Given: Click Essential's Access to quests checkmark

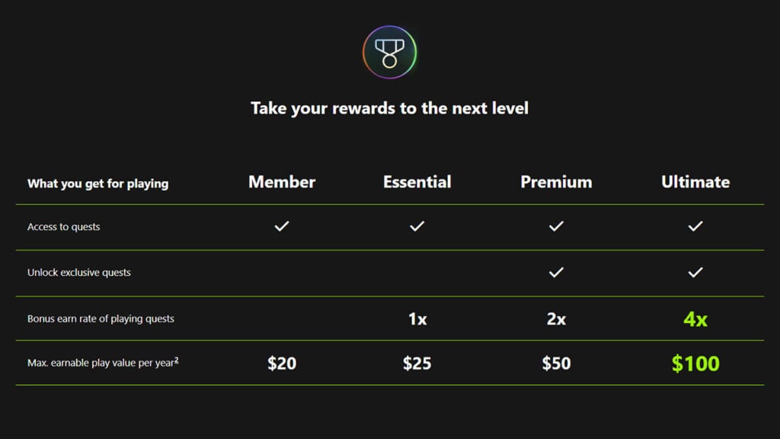Looking at the screenshot, I should tap(417, 226).
